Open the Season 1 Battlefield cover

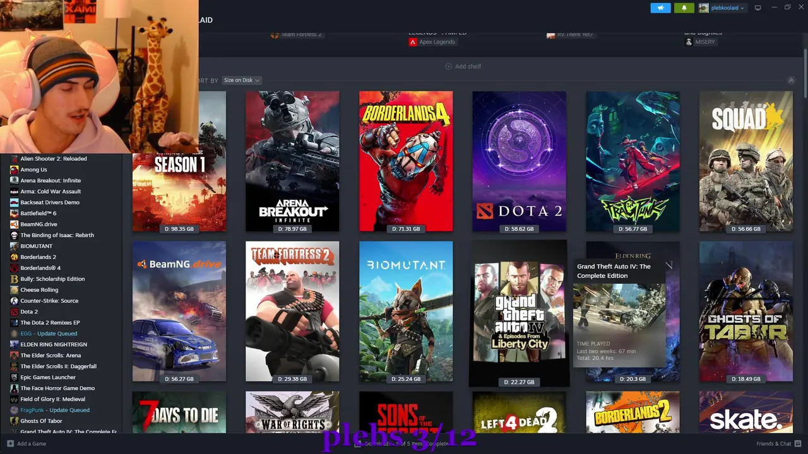(x=179, y=192)
